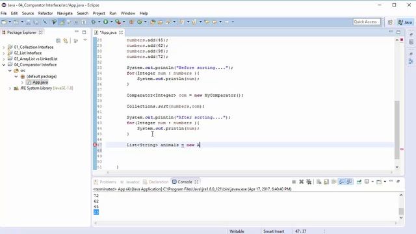
Task: Open the Refactor menu
Action: (x=45, y=13)
